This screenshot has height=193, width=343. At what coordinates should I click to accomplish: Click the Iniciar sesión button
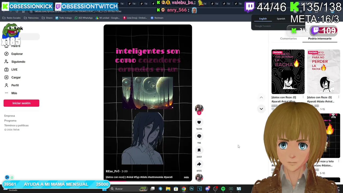click(x=21, y=103)
